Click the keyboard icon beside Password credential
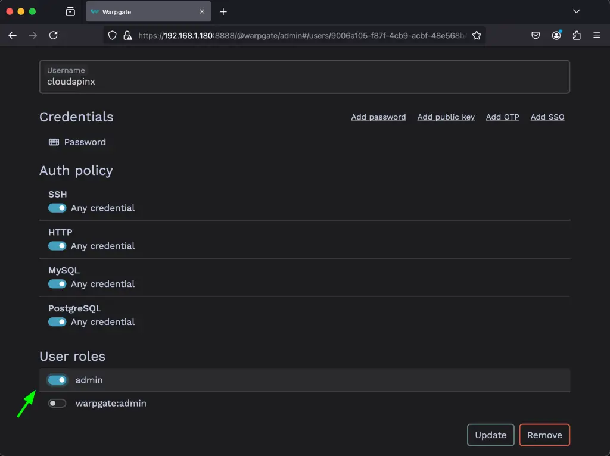This screenshot has height=456, width=610. tap(53, 142)
